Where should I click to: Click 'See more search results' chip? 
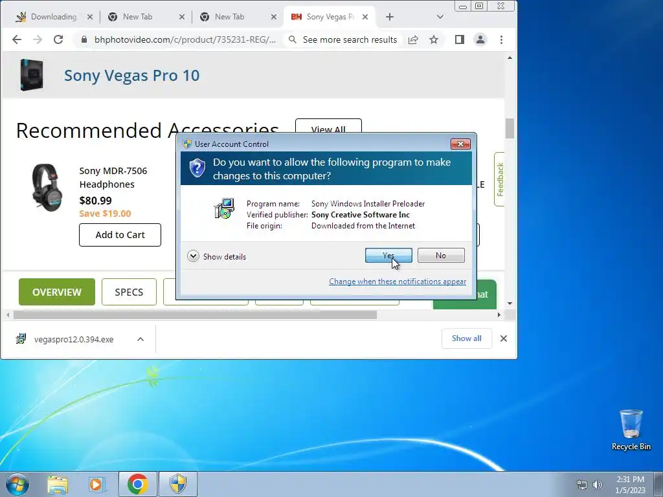coord(343,39)
